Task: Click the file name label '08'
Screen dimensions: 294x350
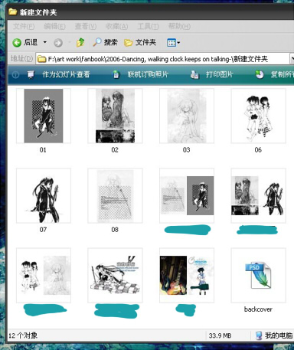Action: tap(115, 230)
